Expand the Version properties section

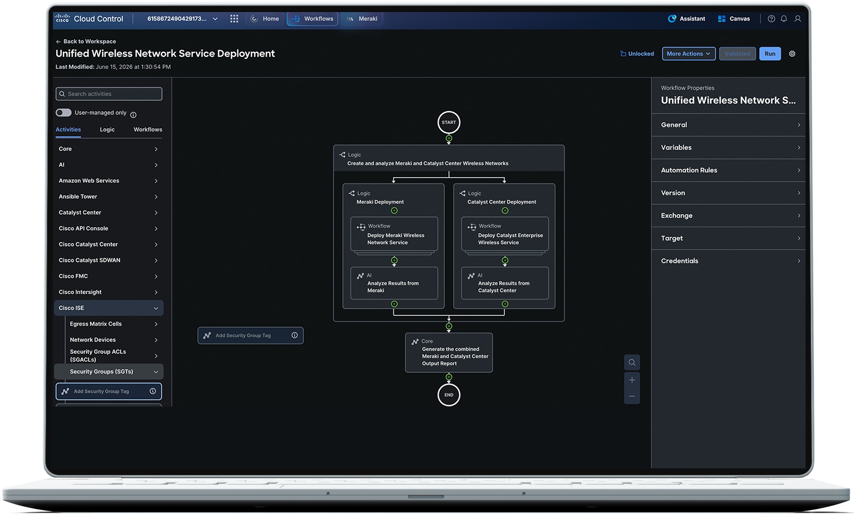click(x=728, y=193)
